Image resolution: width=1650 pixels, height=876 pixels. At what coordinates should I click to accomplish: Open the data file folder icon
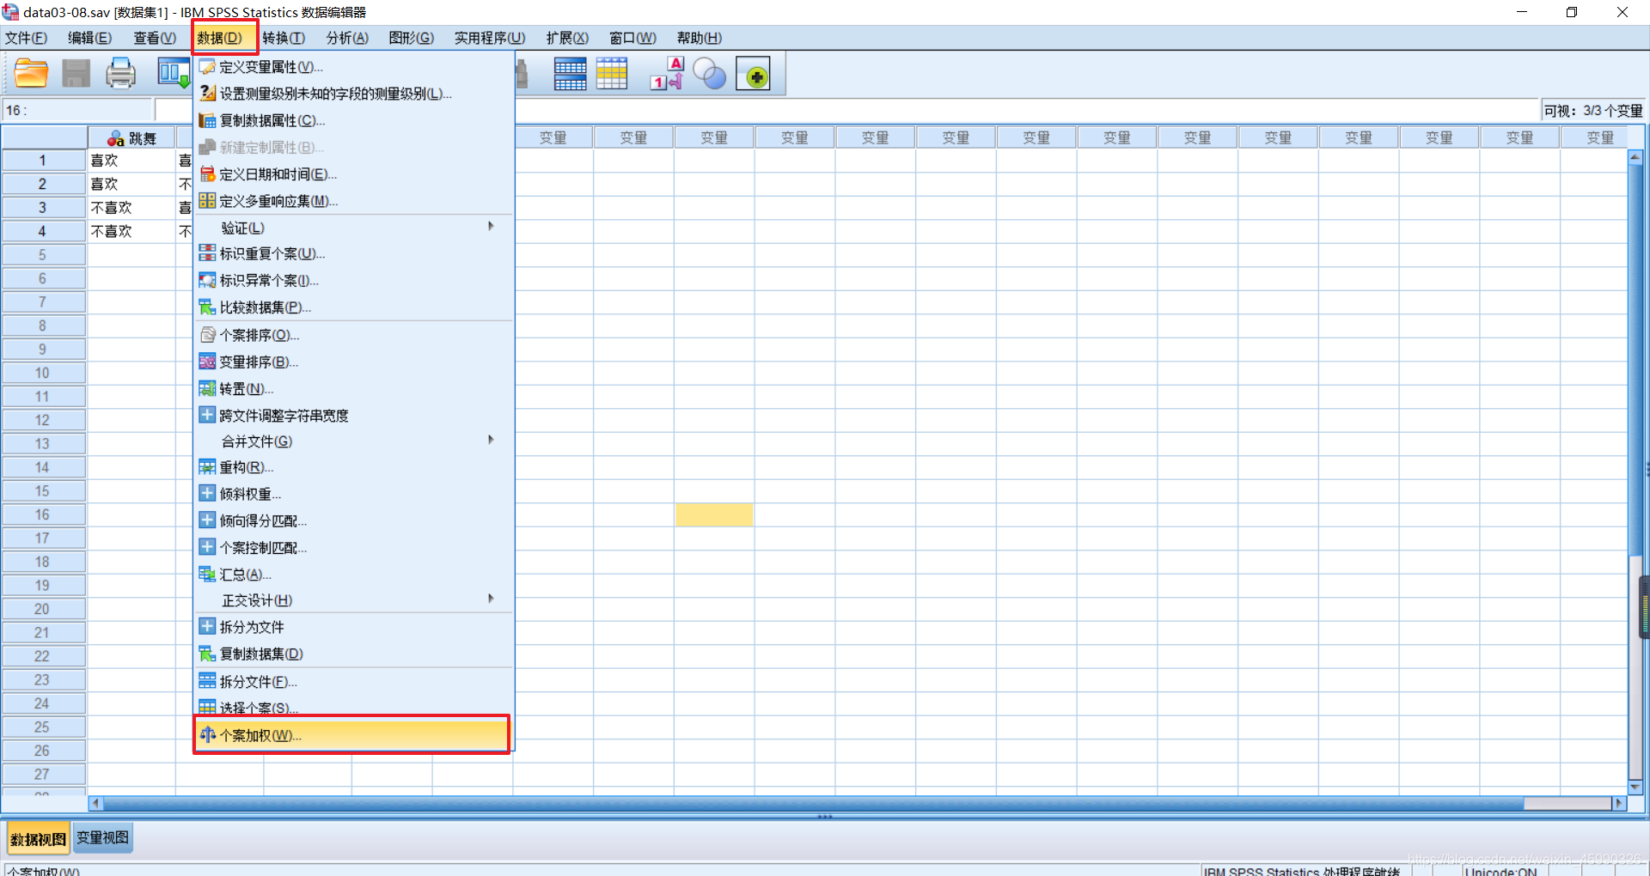31,74
